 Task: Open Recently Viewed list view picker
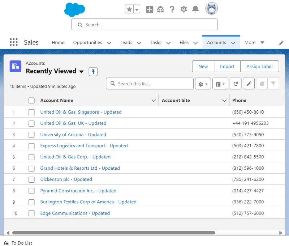click(x=81, y=72)
